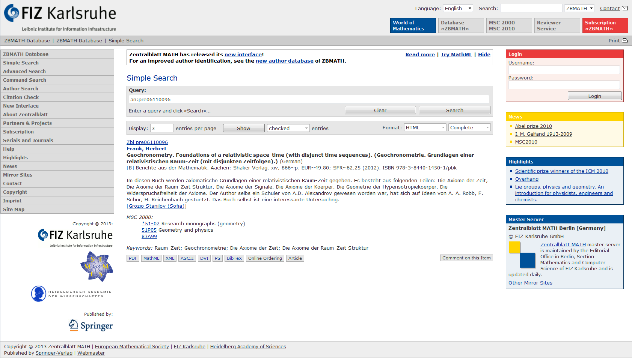Open the World of Mathematics tab
This screenshot has width=632, height=358.
pos(413,25)
